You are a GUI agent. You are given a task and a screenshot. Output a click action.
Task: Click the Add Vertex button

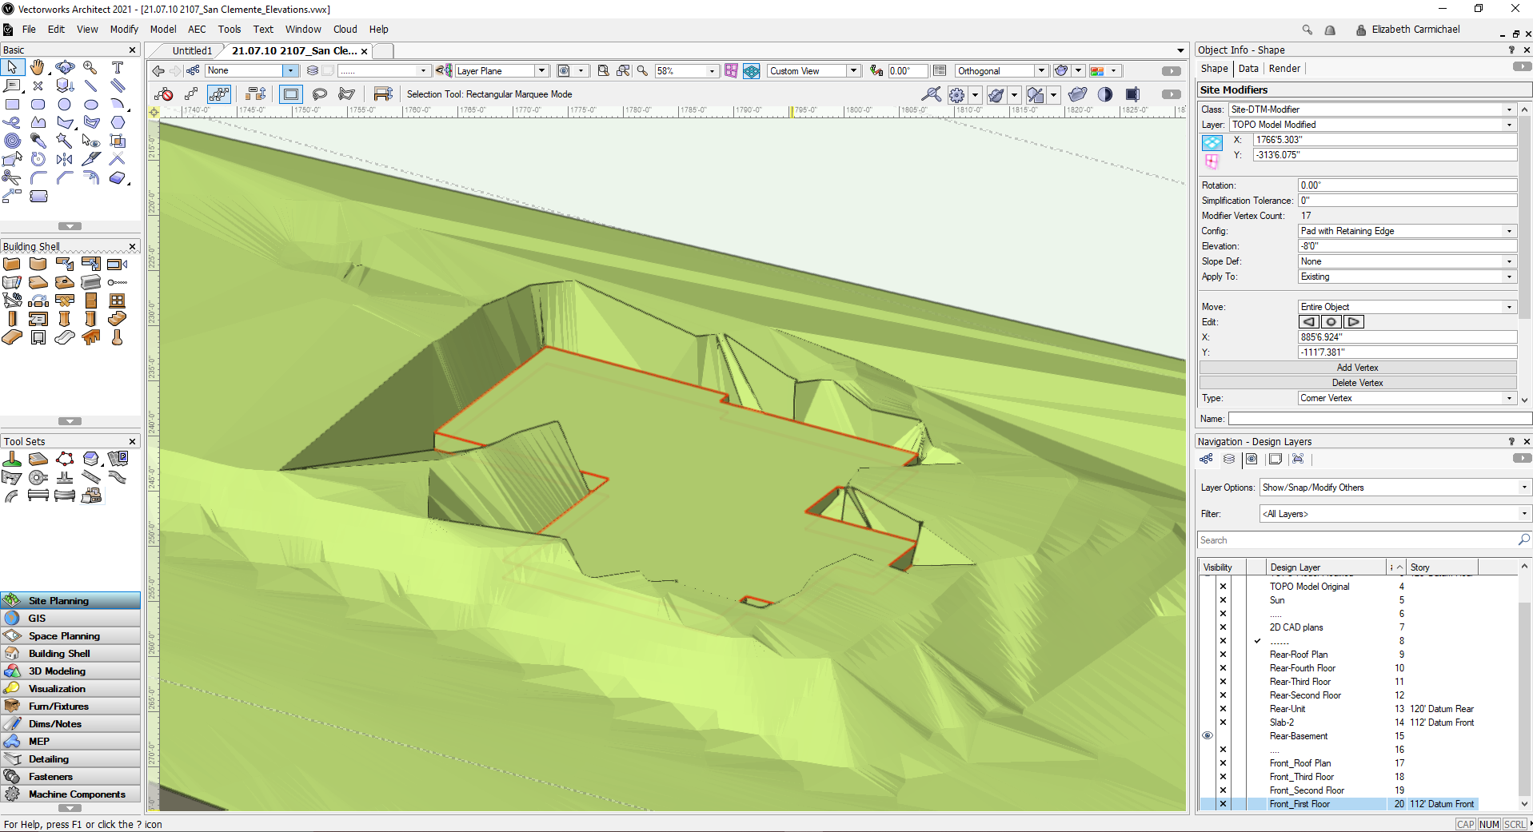(1357, 368)
